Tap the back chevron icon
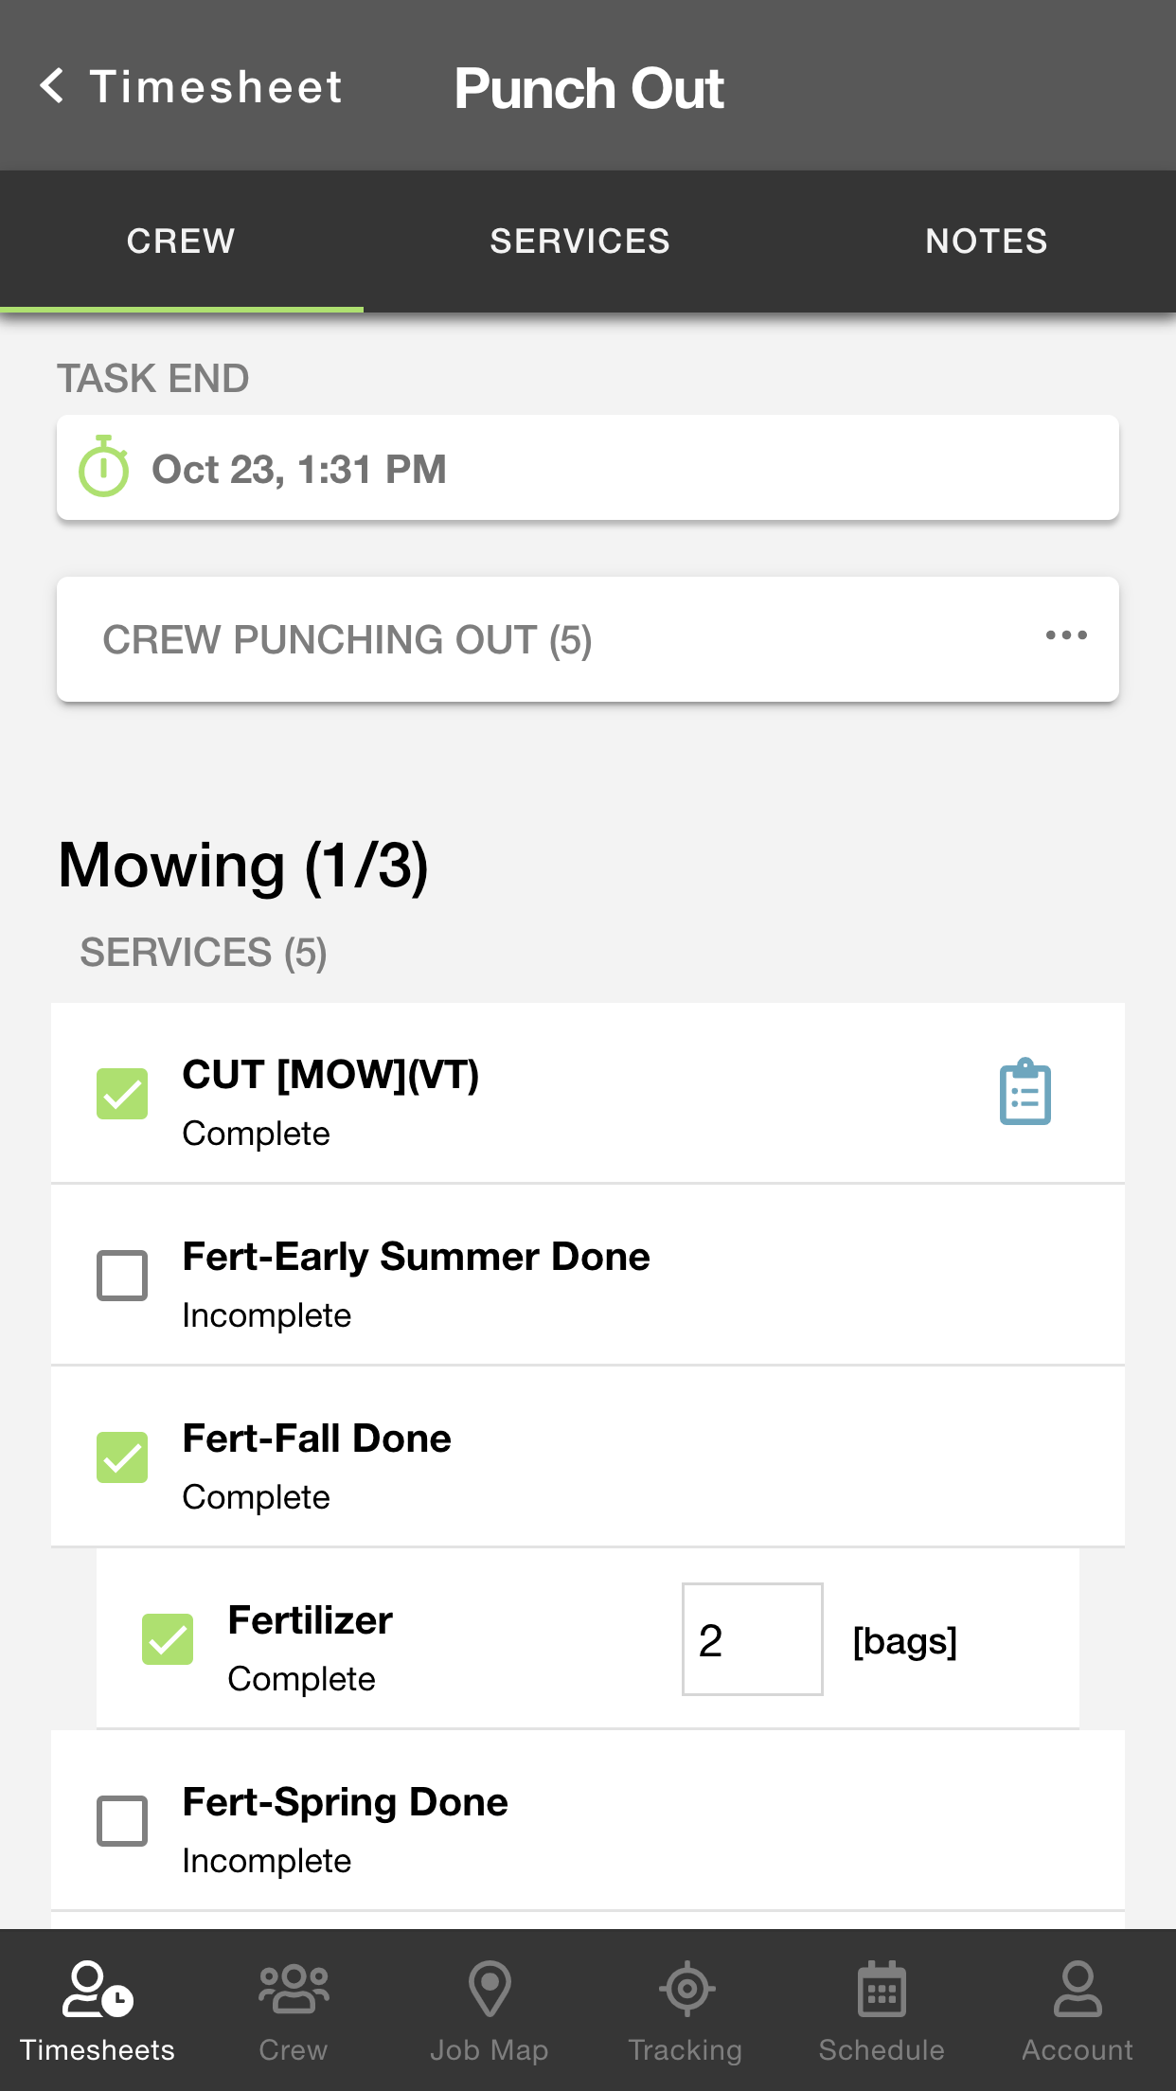The height and width of the screenshot is (2091, 1176). click(53, 86)
